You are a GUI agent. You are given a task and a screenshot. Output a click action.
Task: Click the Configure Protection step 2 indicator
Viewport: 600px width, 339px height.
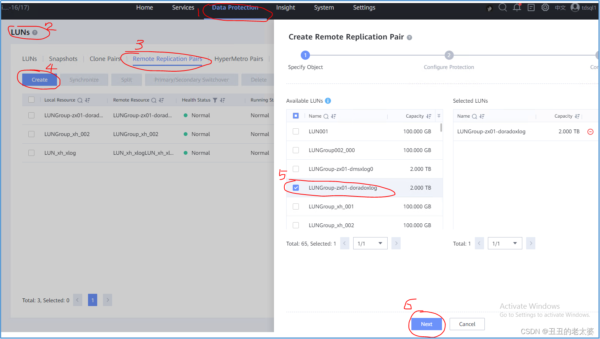[449, 55]
